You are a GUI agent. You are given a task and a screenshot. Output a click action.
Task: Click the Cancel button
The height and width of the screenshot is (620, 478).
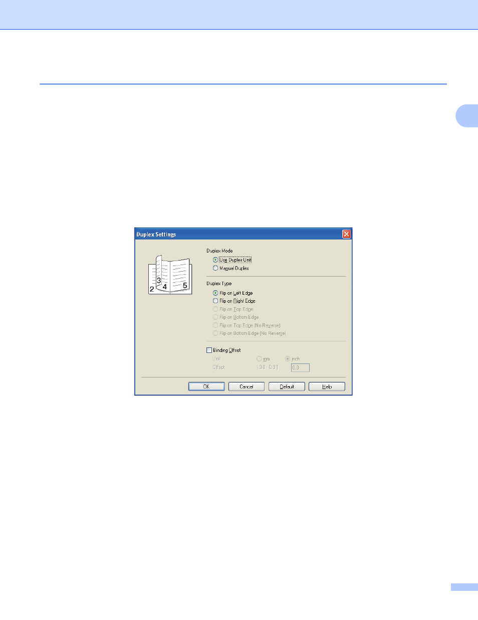coord(247,387)
